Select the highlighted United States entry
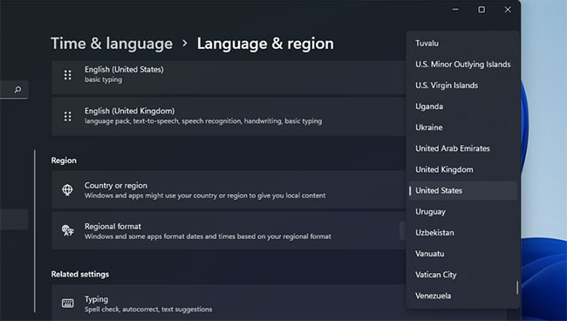 pos(463,190)
